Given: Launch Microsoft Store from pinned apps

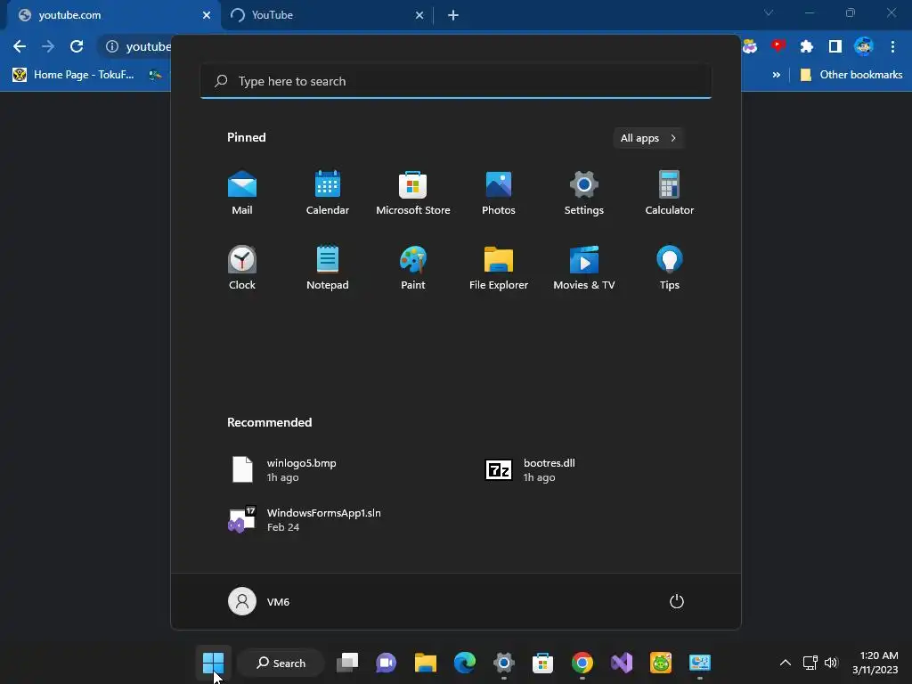Looking at the screenshot, I should (x=413, y=193).
